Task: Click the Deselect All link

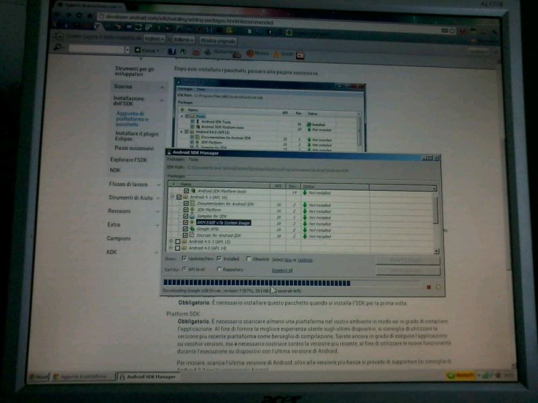Action: [x=282, y=271]
